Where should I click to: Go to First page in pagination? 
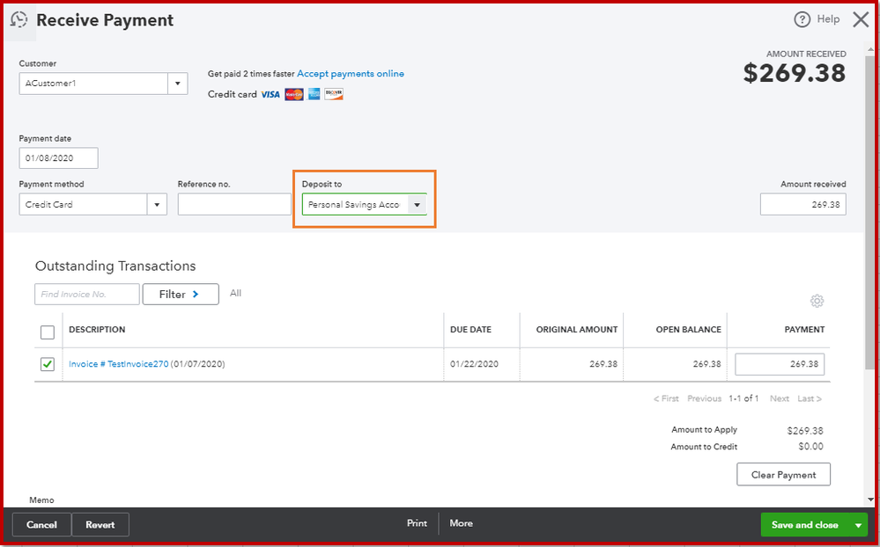point(666,398)
